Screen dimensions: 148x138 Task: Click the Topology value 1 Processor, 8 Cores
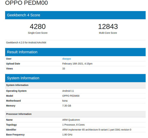pos(73,125)
